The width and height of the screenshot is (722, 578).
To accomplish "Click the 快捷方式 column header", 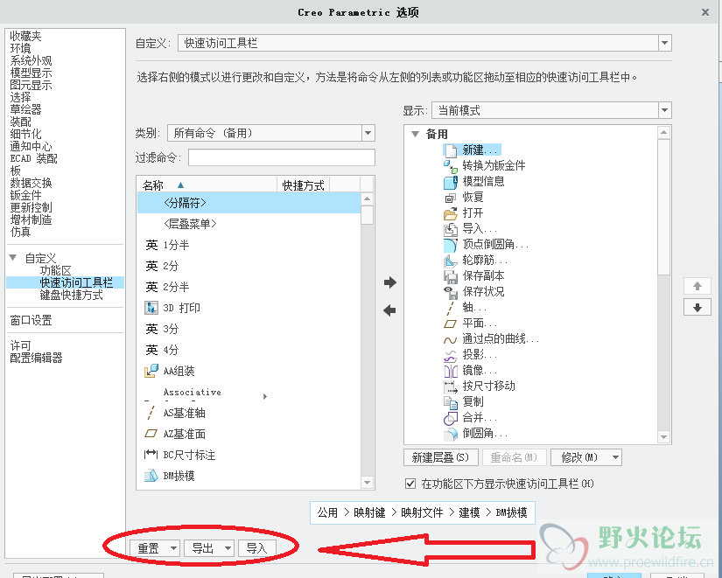I will pyautogui.click(x=303, y=185).
